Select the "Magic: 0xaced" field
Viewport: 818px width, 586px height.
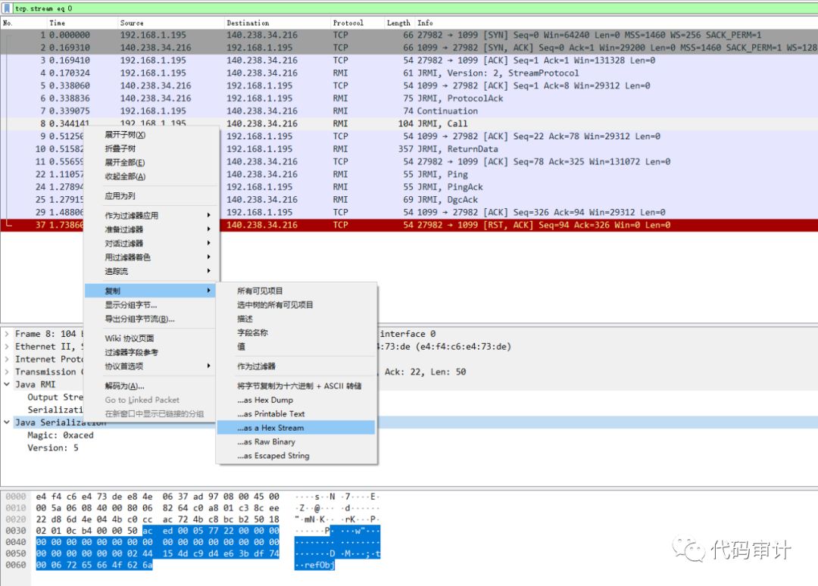[x=61, y=435]
